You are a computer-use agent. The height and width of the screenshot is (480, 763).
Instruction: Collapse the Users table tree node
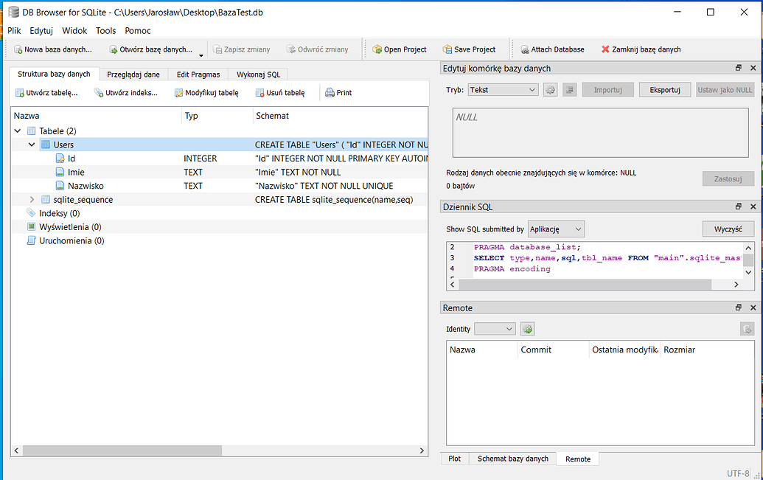pos(32,145)
